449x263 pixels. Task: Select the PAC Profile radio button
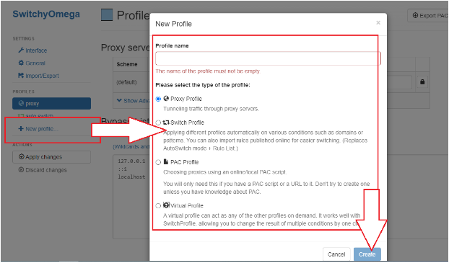(158, 162)
